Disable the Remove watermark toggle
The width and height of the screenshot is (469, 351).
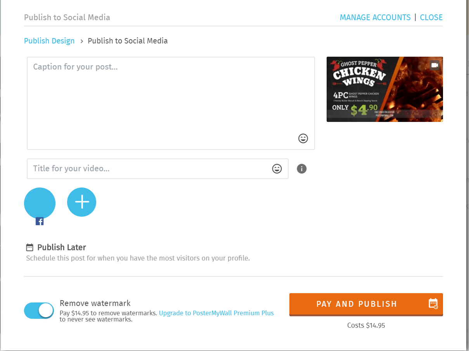point(39,310)
